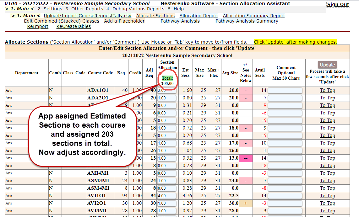Open Other Reports menu
This screenshot has width=359, height=217.
pos(84,9)
